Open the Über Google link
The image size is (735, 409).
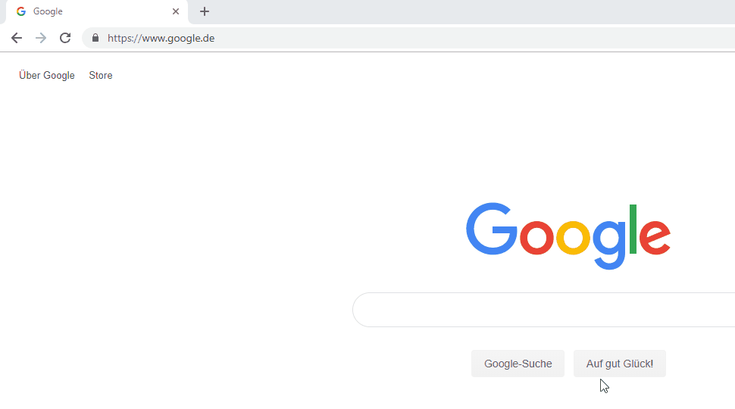(47, 76)
